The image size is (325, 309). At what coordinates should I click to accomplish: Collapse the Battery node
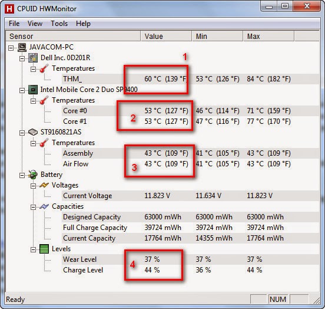click(22, 176)
